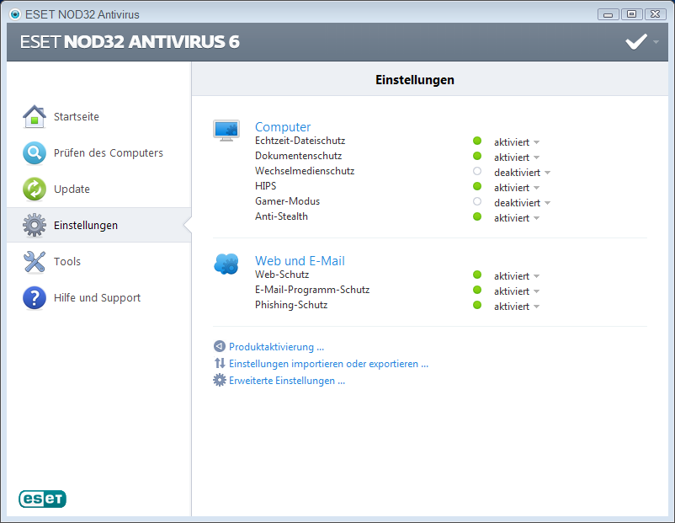Image resolution: width=675 pixels, height=523 pixels.
Task: Open deaktiviert dropdown for Wechselmedienschutz
Action: pyautogui.click(x=522, y=173)
